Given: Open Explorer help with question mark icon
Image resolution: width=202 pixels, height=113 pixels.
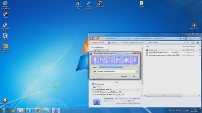Looking at the screenshot, I should click(x=198, y=43).
